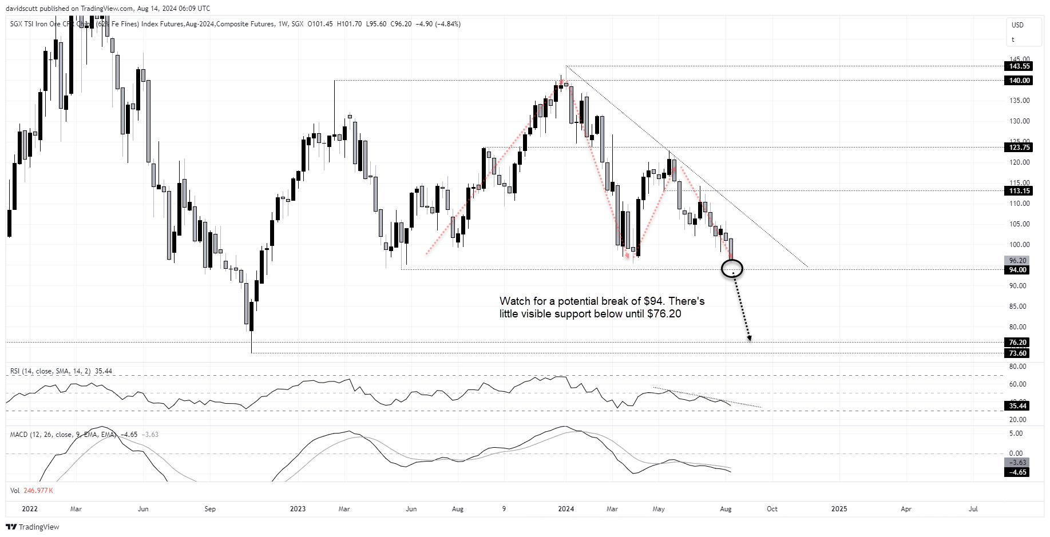Click the Vol 246.977K indicator label
This screenshot has width=1050, height=537.
(31, 491)
